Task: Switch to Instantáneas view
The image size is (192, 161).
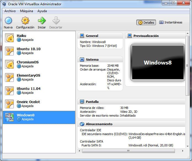Action: [x=171, y=23]
